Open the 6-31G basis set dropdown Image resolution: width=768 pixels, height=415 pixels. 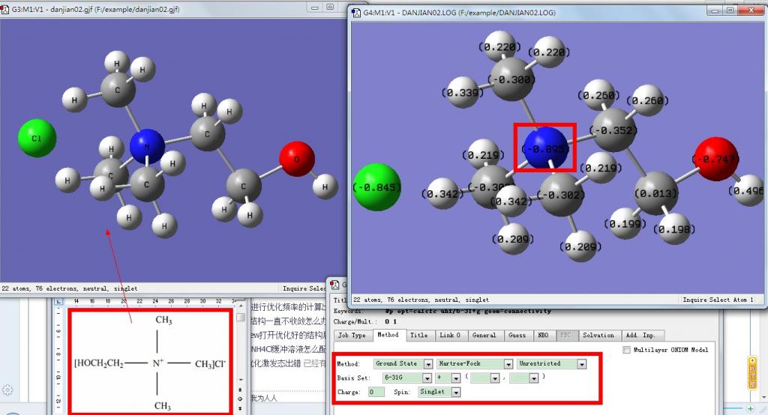[x=427, y=378]
